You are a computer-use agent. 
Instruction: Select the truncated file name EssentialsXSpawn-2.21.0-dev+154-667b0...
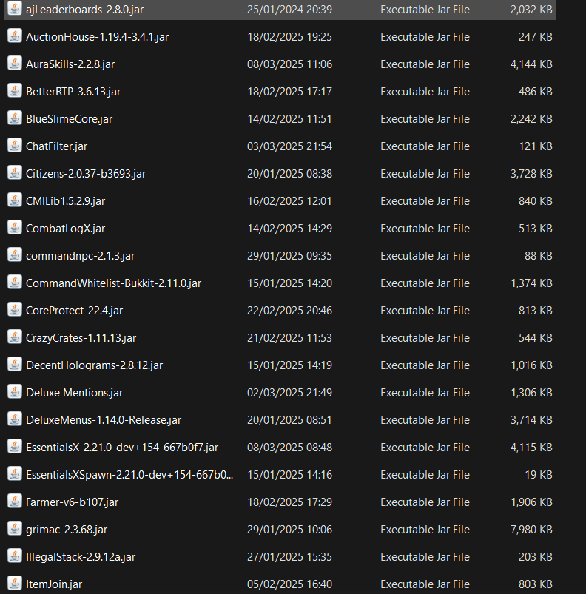[129, 475]
